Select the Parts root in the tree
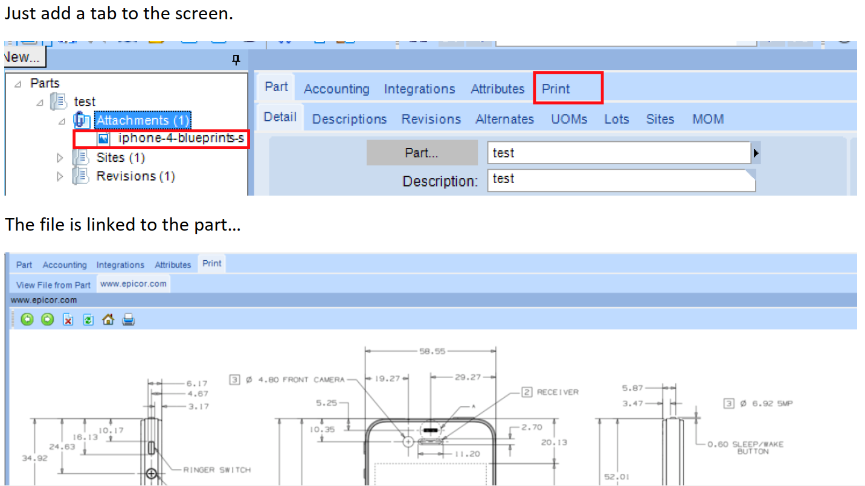Image resolution: width=865 pixels, height=486 pixels. (45, 83)
